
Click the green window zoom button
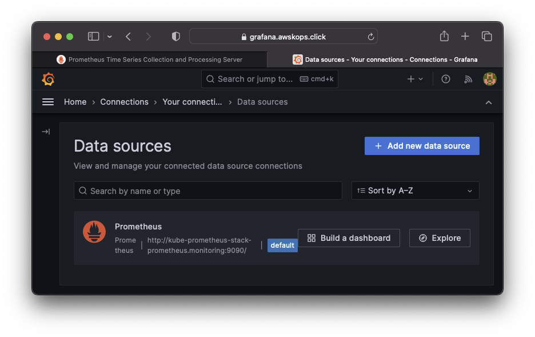click(x=70, y=37)
